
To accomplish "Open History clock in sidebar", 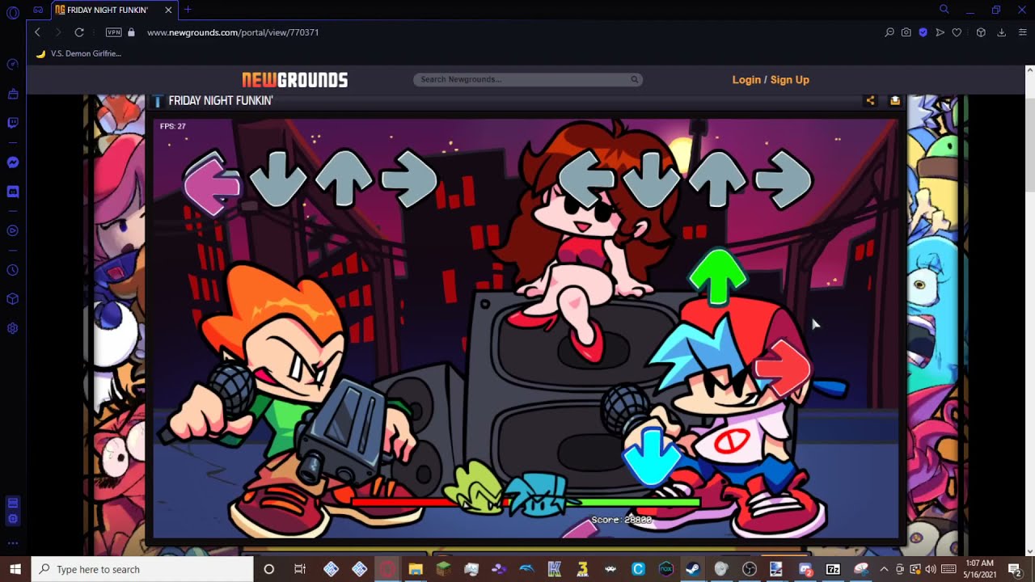I will tap(12, 270).
